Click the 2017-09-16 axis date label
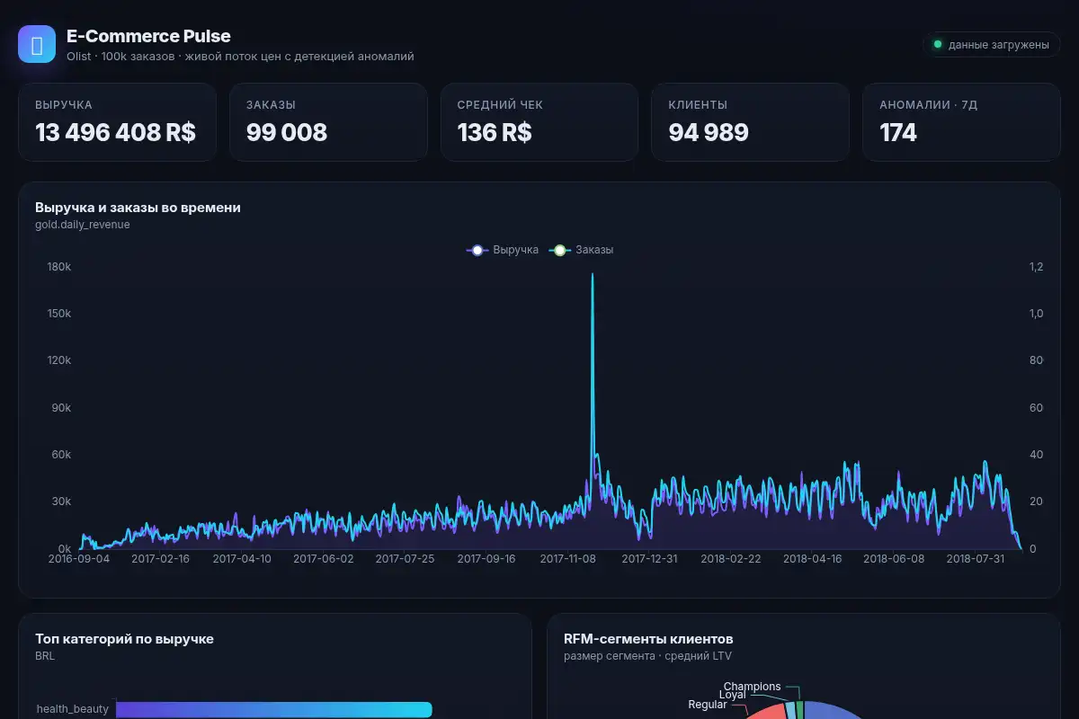The height and width of the screenshot is (719, 1079). [486, 558]
